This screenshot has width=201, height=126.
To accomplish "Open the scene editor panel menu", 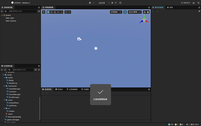I will click(x=149, y=8).
